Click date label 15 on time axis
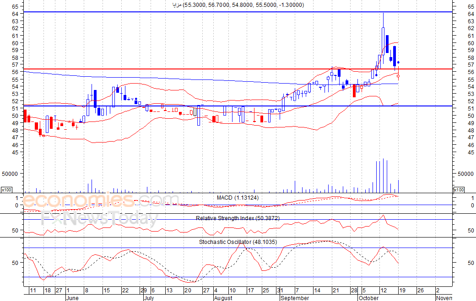 click(x=107, y=290)
